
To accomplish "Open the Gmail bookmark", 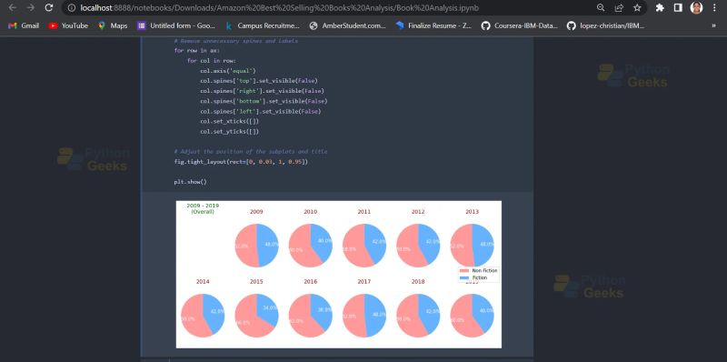I will (x=24, y=26).
